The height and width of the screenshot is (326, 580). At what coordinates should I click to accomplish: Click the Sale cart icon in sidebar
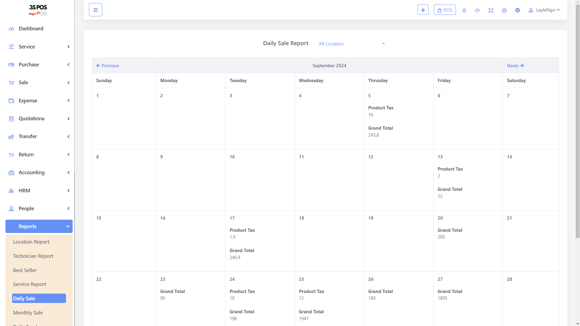click(11, 83)
